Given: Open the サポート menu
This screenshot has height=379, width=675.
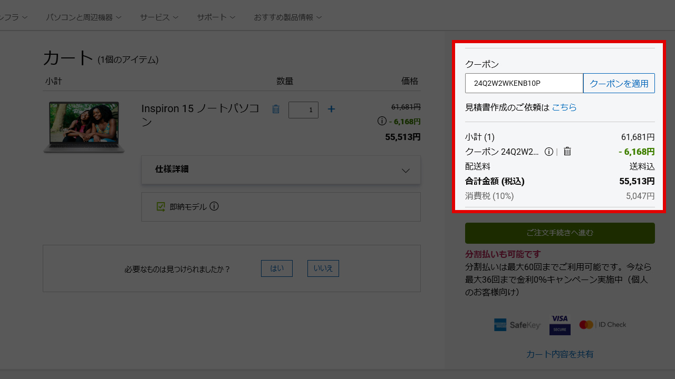Looking at the screenshot, I should 216,17.
